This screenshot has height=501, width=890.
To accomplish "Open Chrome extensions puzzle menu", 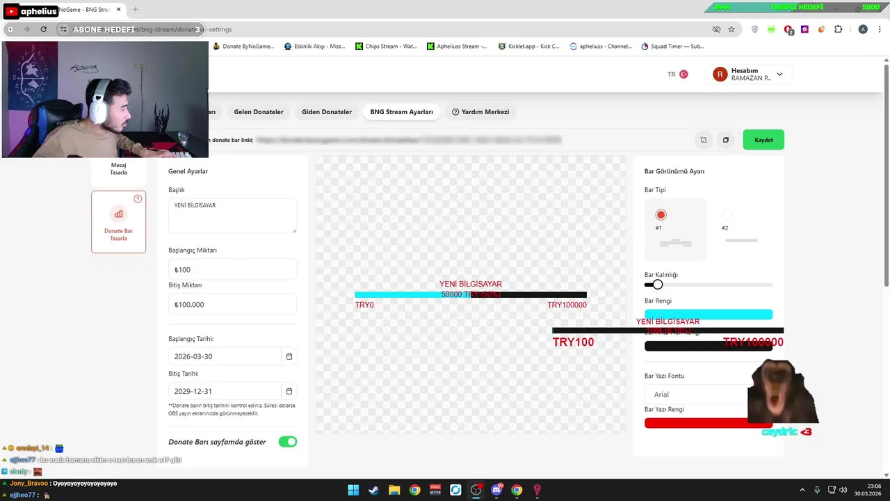I will click(x=839, y=29).
